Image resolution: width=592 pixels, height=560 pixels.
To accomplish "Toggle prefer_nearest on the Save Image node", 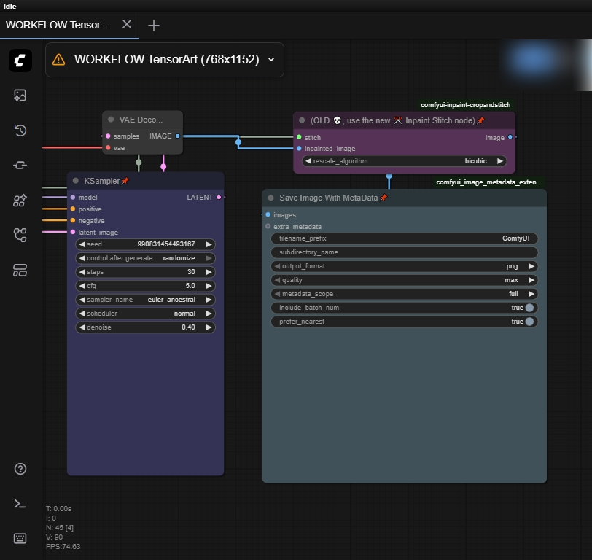I will [531, 322].
